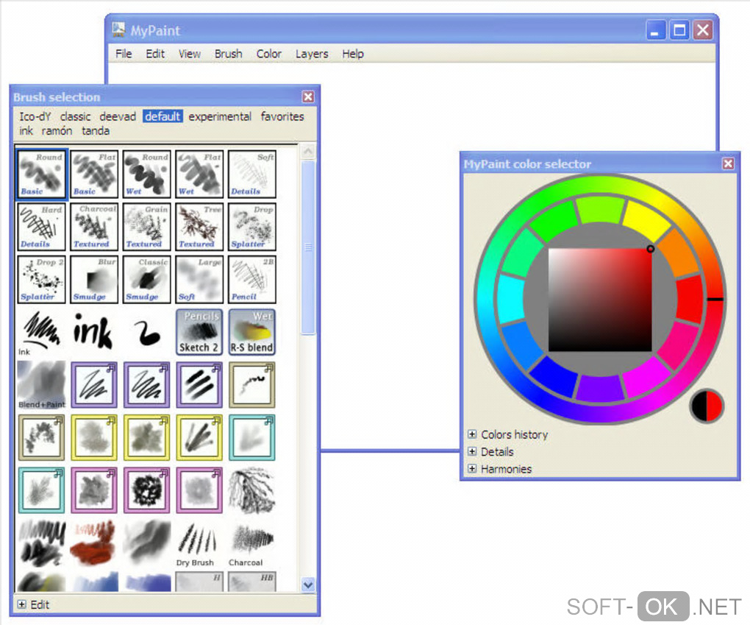Switch to classic brush group
This screenshot has height=625, width=750.
tap(75, 116)
